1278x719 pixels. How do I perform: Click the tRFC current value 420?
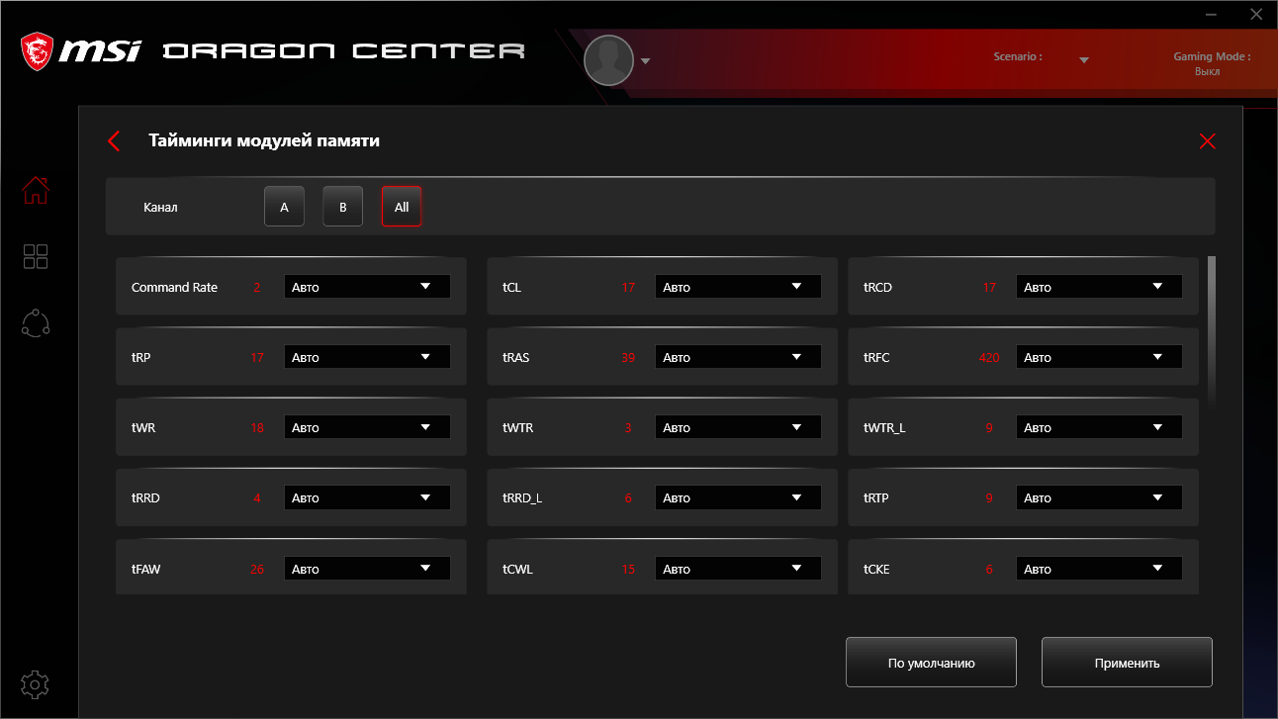pyautogui.click(x=989, y=357)
